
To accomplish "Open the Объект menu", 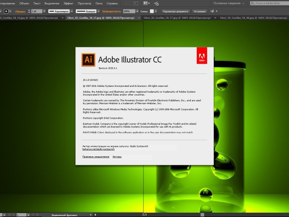I will [24, 3].
